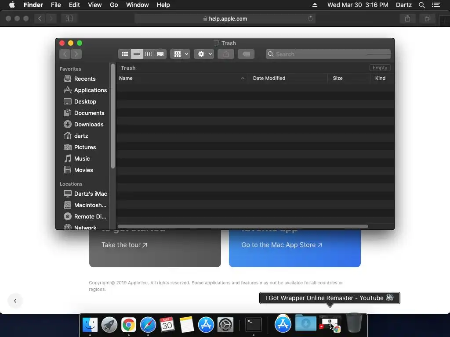
Task: Open the Window menu
Action: 138,5
